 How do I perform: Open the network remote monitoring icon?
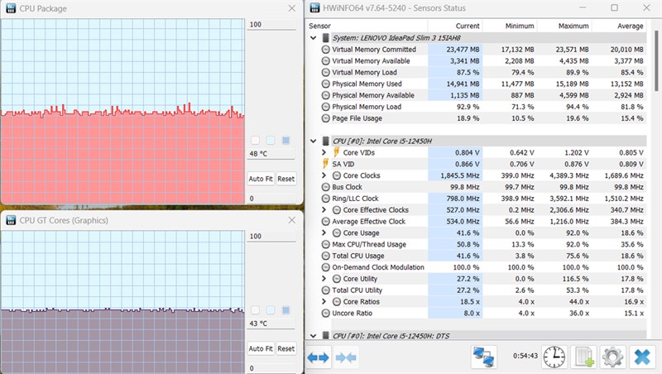(484, 357)
